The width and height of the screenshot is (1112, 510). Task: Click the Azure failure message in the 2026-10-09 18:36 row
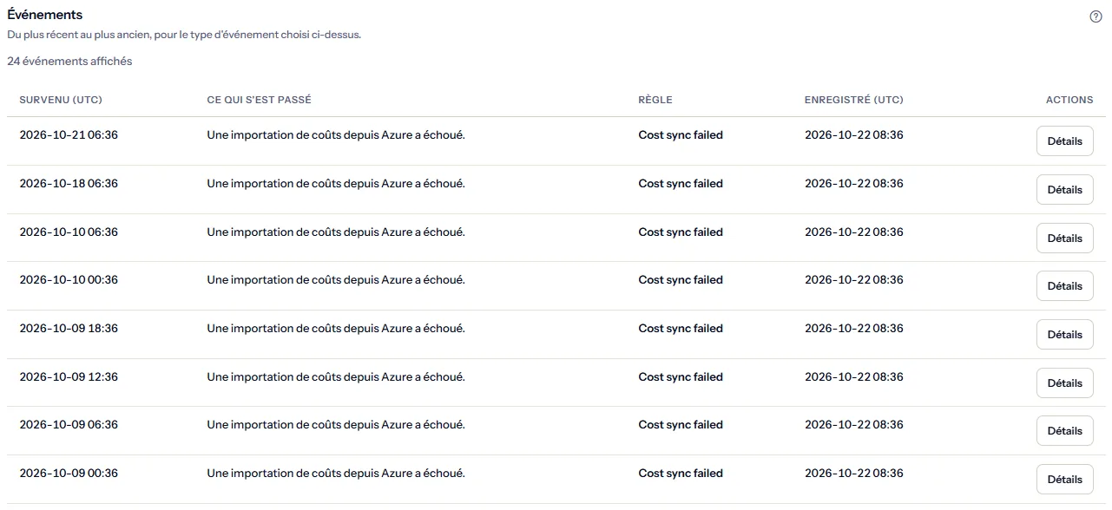pyautogui.click(x=336, y=329)
